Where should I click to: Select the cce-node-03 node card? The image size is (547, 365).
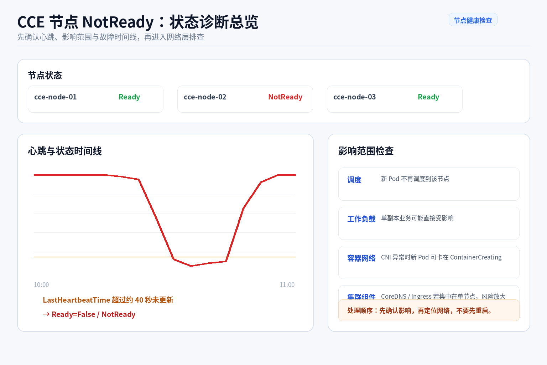(395, 99)
